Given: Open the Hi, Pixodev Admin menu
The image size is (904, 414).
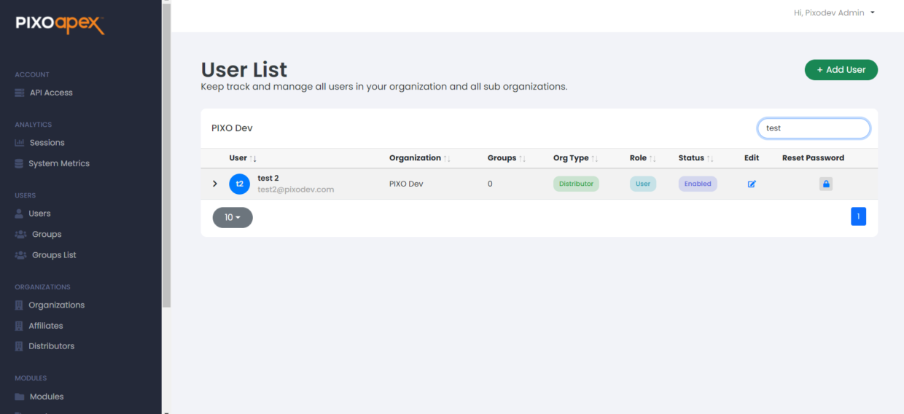Looking at the screenshot, I should pyautogui.click(x=834, y=13).
